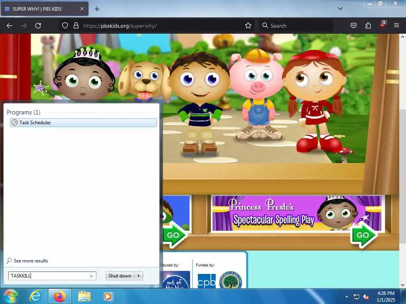Reload the current page
The image size is (406, 304).
[38, 26]
